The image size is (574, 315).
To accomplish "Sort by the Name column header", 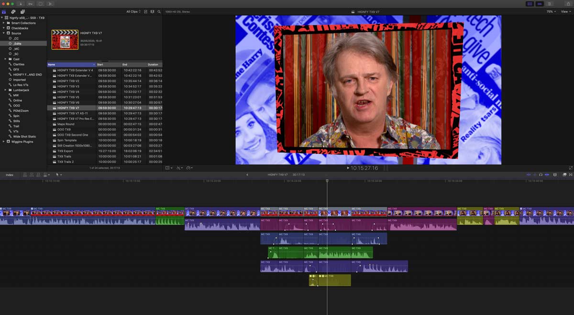I will point(71,65).
